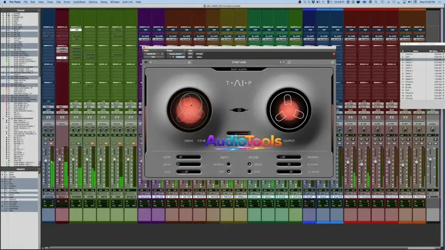Open the DRUMS-BS track selector dropdown
This screenshot has height=250, width=445.
coord(152,54)
